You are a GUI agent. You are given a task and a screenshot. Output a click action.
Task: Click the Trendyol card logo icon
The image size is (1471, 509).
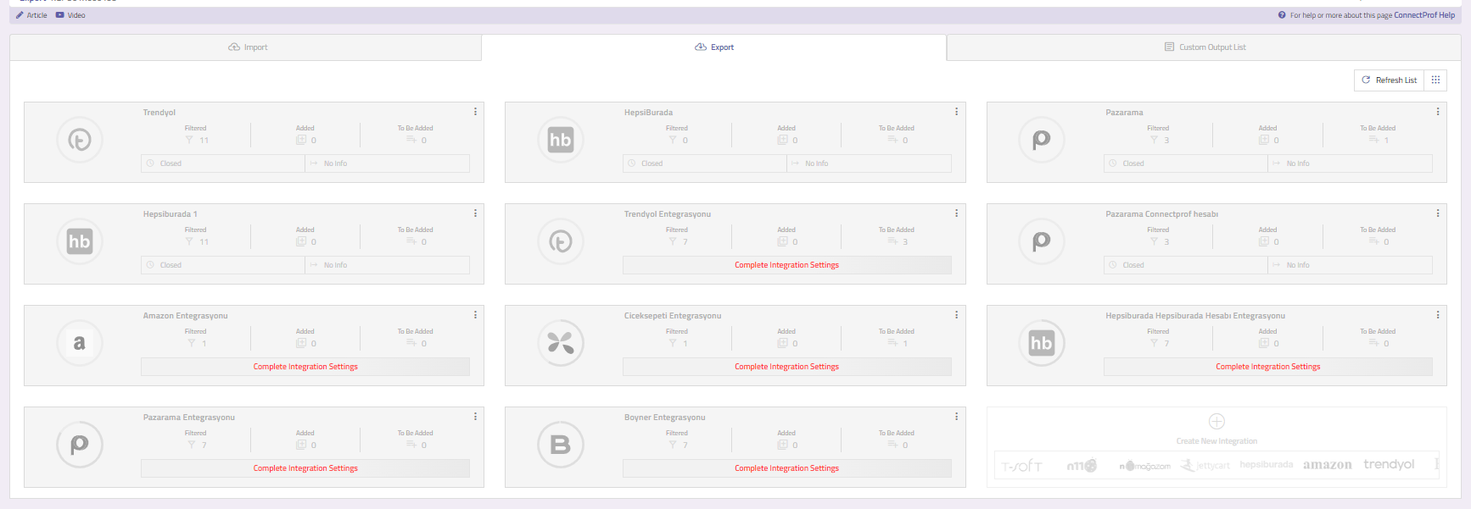[80, 140]
